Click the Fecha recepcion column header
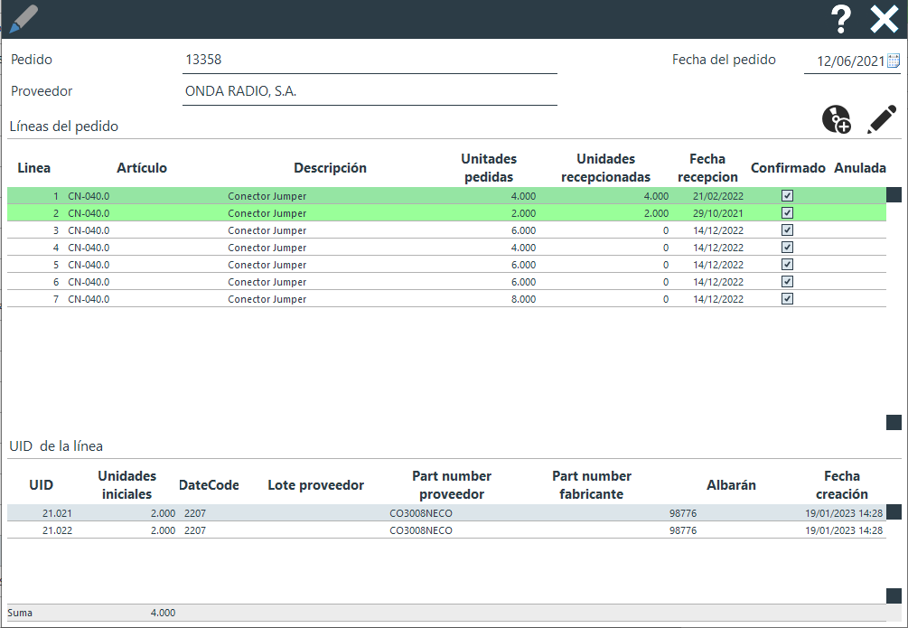 [x=707, y=168]
